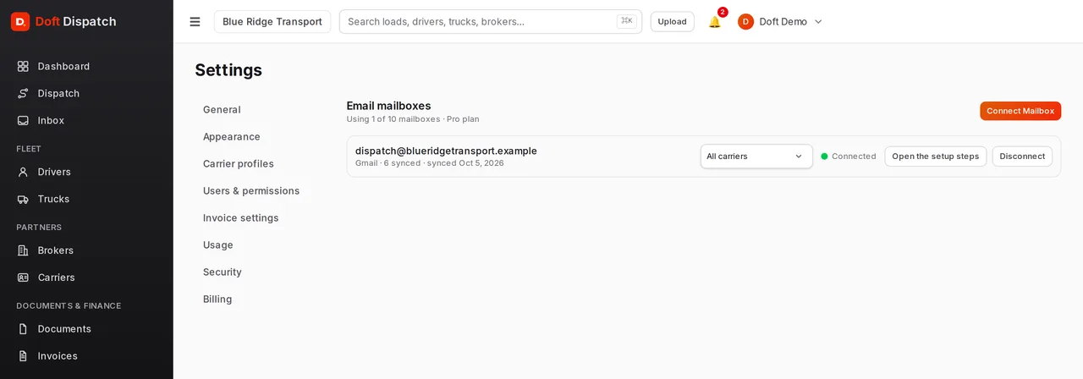Screen dimensions: 1083x379
Task: Click the Upload button
Action: 673,21
